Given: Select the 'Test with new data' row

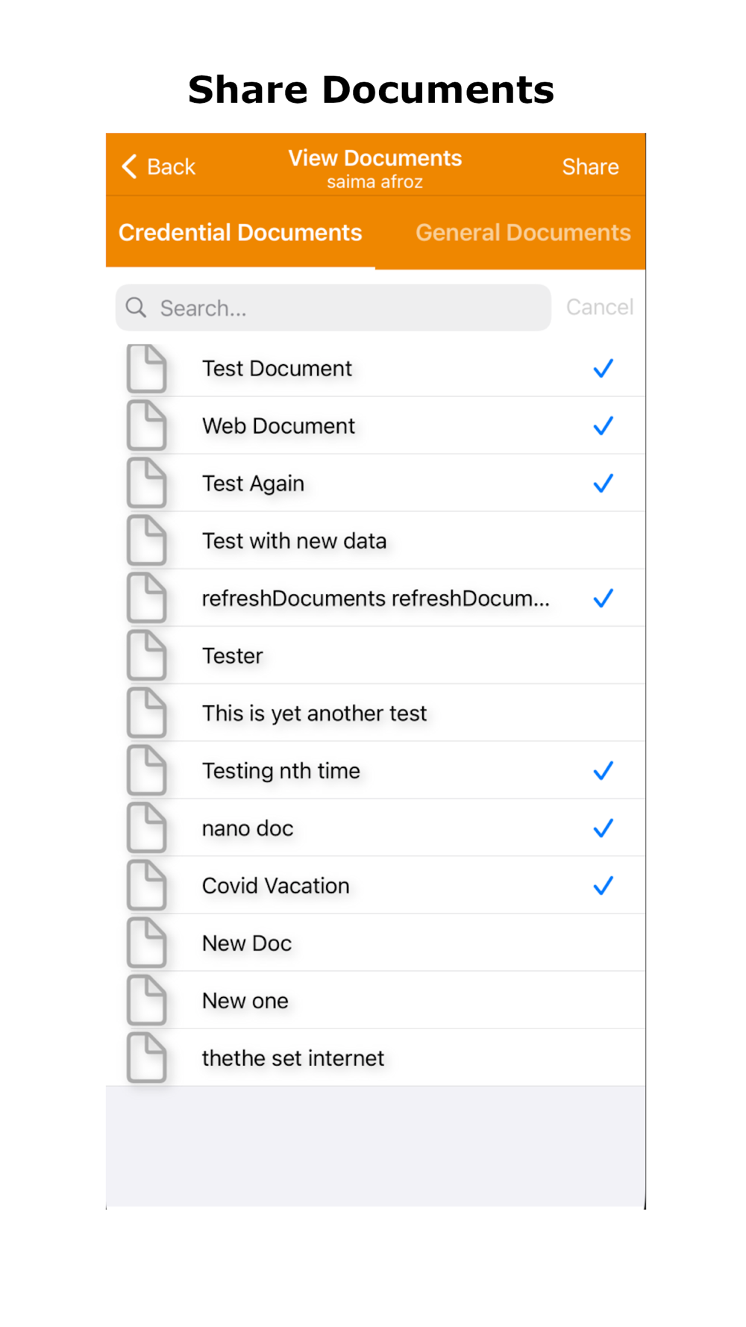Looking at the screenshot, I should point(376,541).
